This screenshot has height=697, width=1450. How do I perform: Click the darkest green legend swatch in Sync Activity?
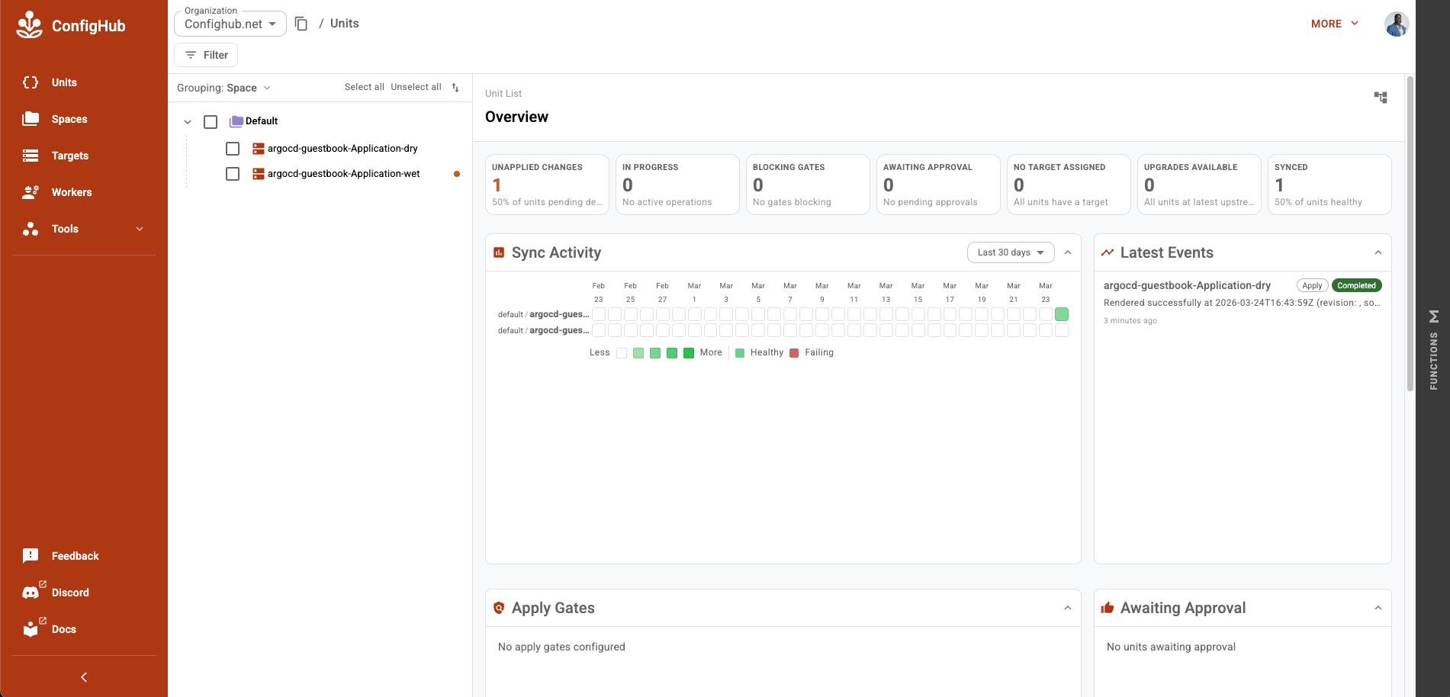688,352
